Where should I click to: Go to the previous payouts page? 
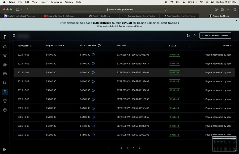pos(109,148)
